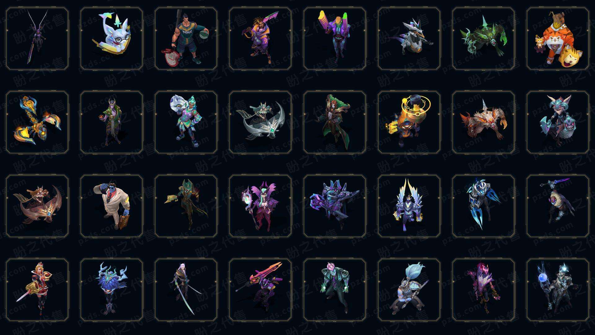The image size is (595, 335).
Task: Select the white cat with glasses skin
Action: pyautogui.click(x=112, y=38)
